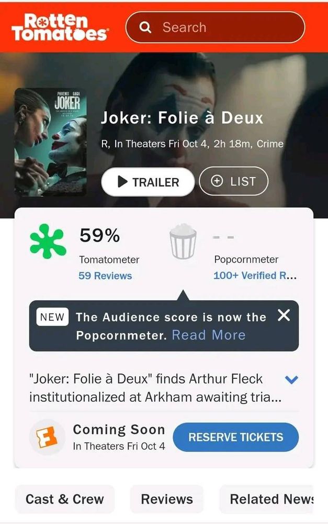Click the plus circle icon on List

click(217, 181)
